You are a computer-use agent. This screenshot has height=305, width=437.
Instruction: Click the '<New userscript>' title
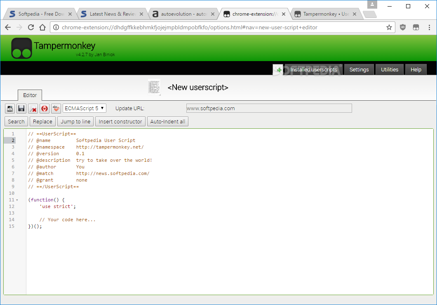pyautogui.click(x=198, y=87)
